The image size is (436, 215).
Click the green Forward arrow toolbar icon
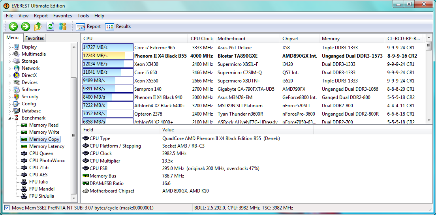(x=26, y=26)
